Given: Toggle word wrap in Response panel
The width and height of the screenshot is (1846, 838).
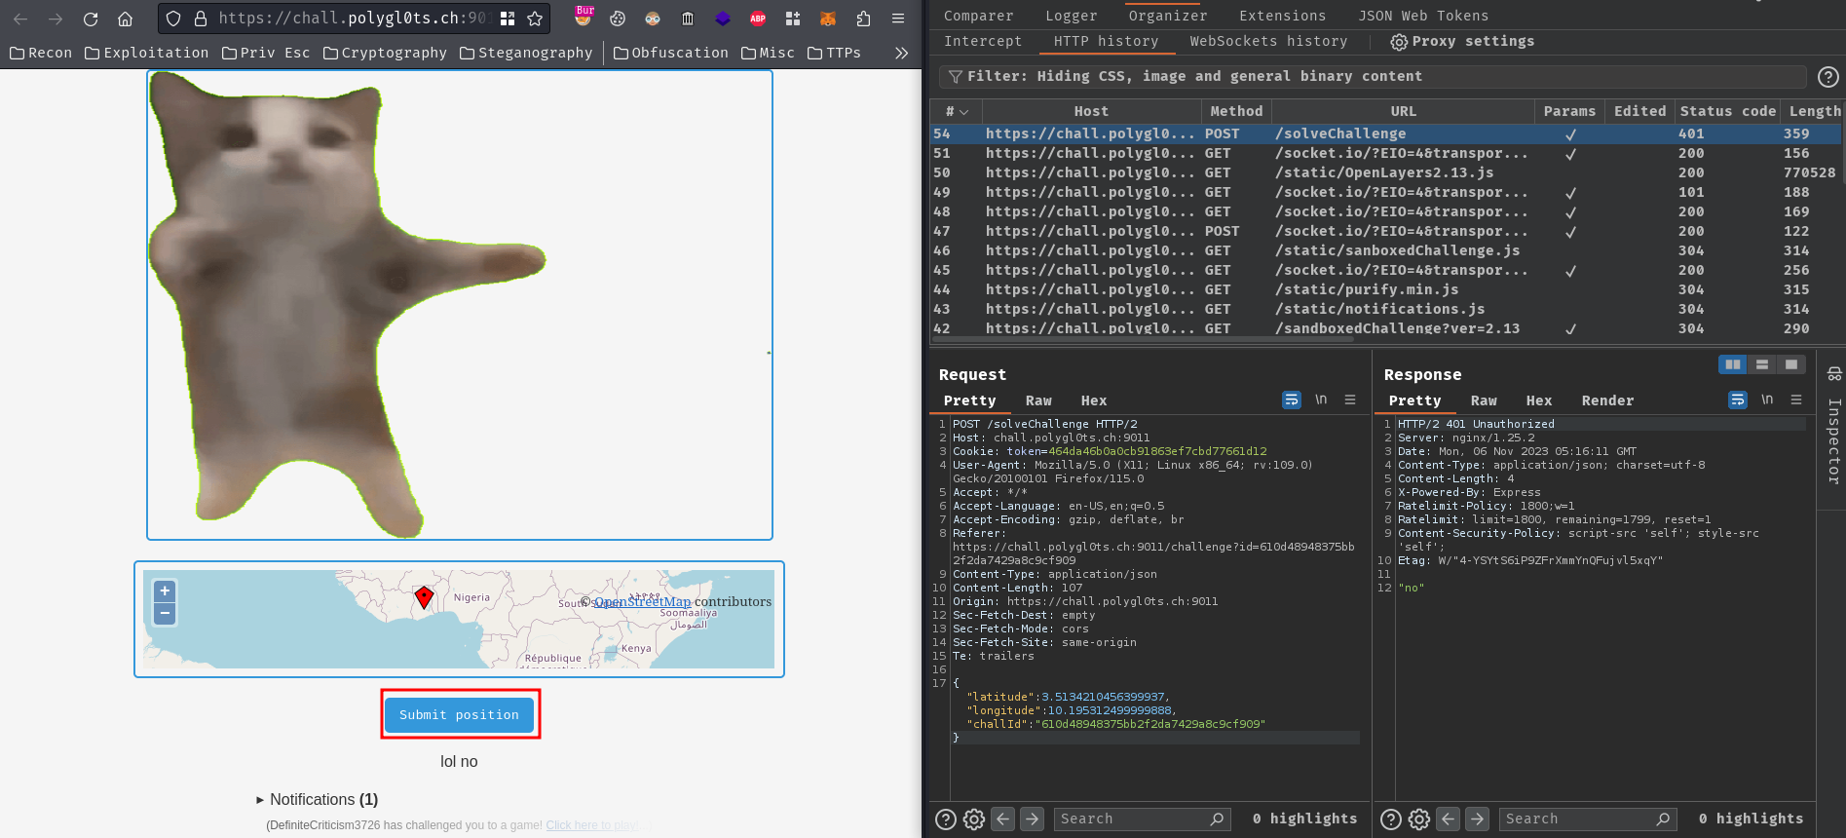Looking at the screenshot, I should click(x=1738, y=400).
